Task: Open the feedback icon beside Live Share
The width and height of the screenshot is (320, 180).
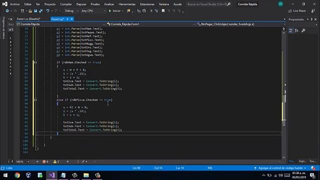Action: (313, 11)
